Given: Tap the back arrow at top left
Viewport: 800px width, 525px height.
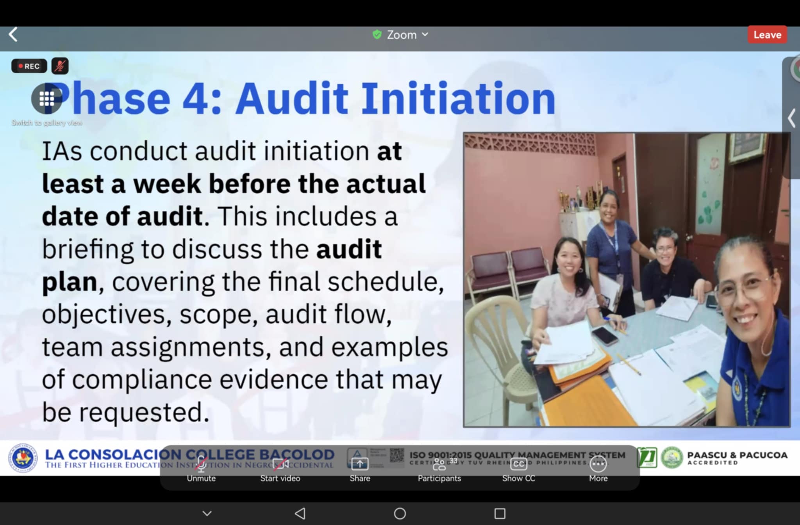Looking at the screenshot, I should [13, 35].
